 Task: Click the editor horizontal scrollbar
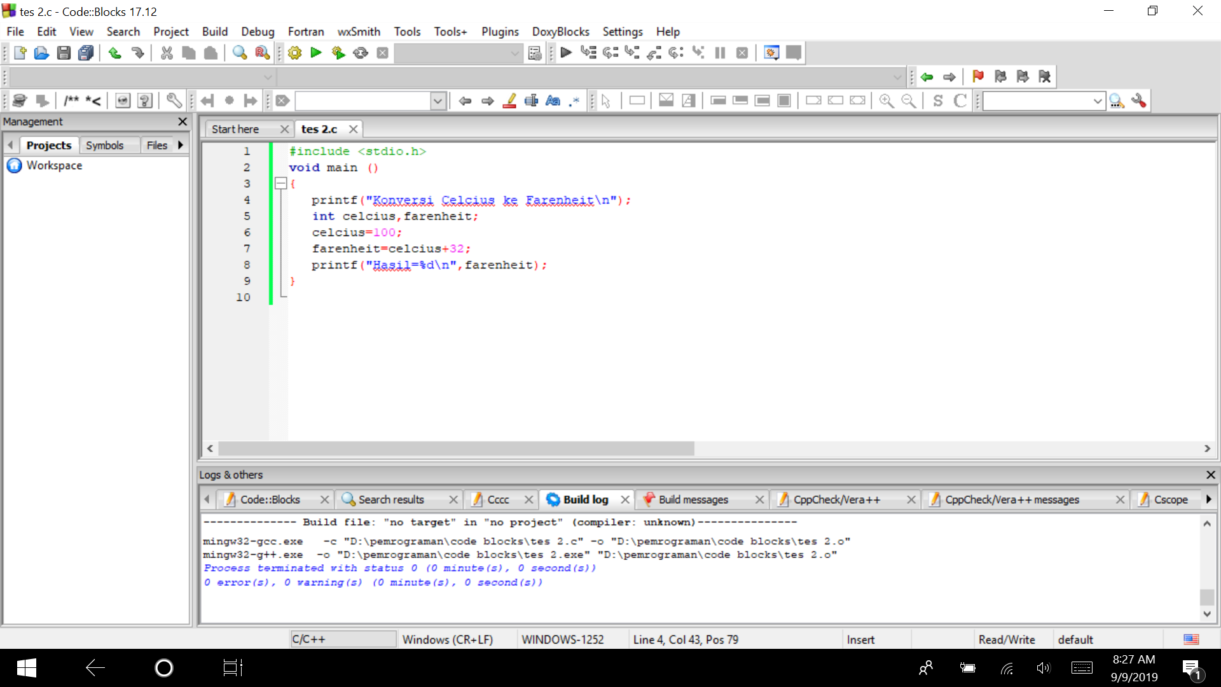coord(456,448)
